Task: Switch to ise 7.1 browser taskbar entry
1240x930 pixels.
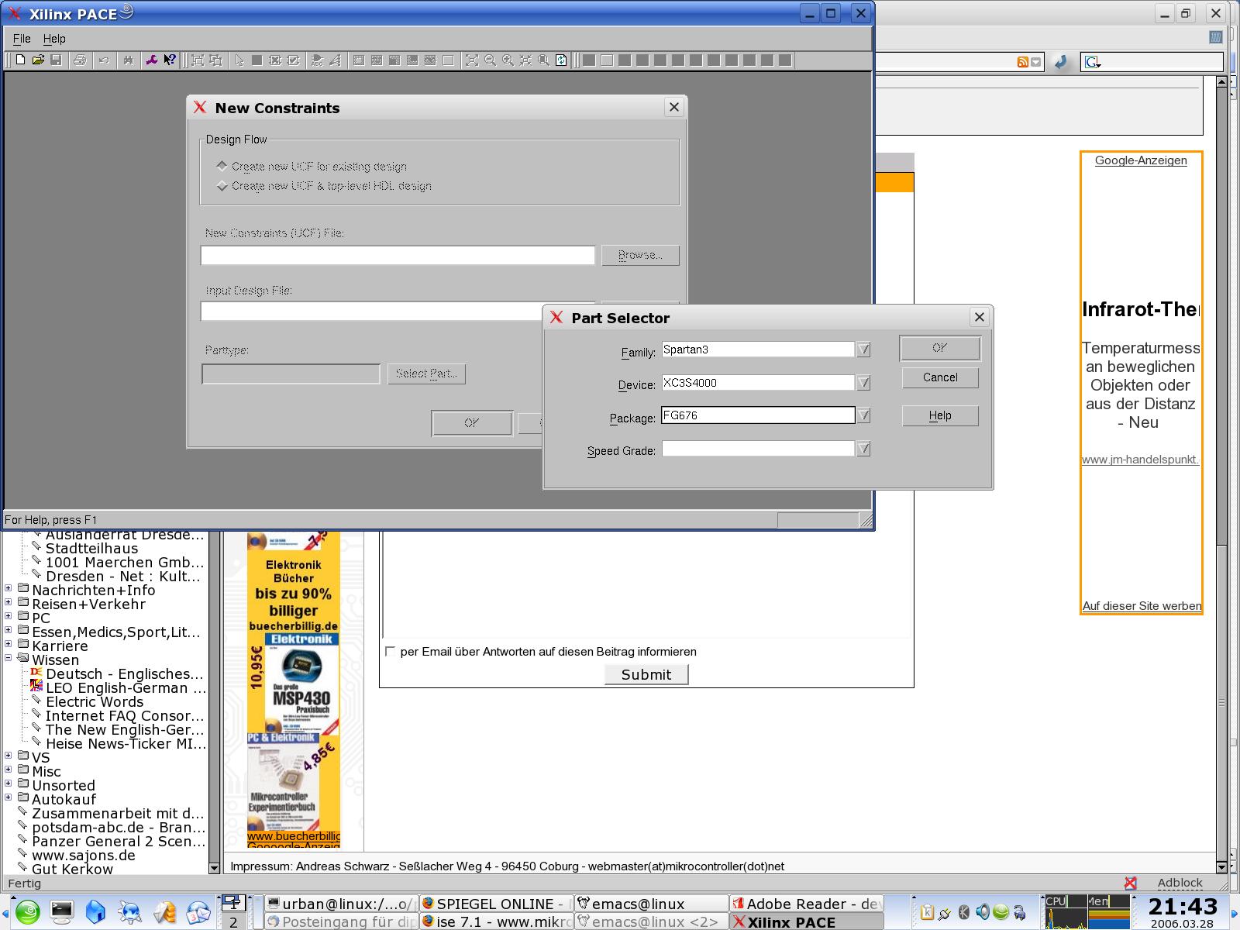Action: click(x=496, y=921)
